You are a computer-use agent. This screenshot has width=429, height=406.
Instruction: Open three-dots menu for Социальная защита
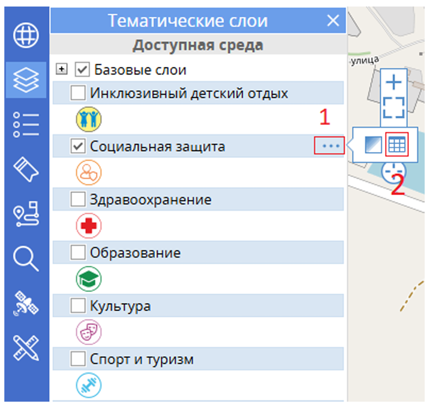[330, 146]
